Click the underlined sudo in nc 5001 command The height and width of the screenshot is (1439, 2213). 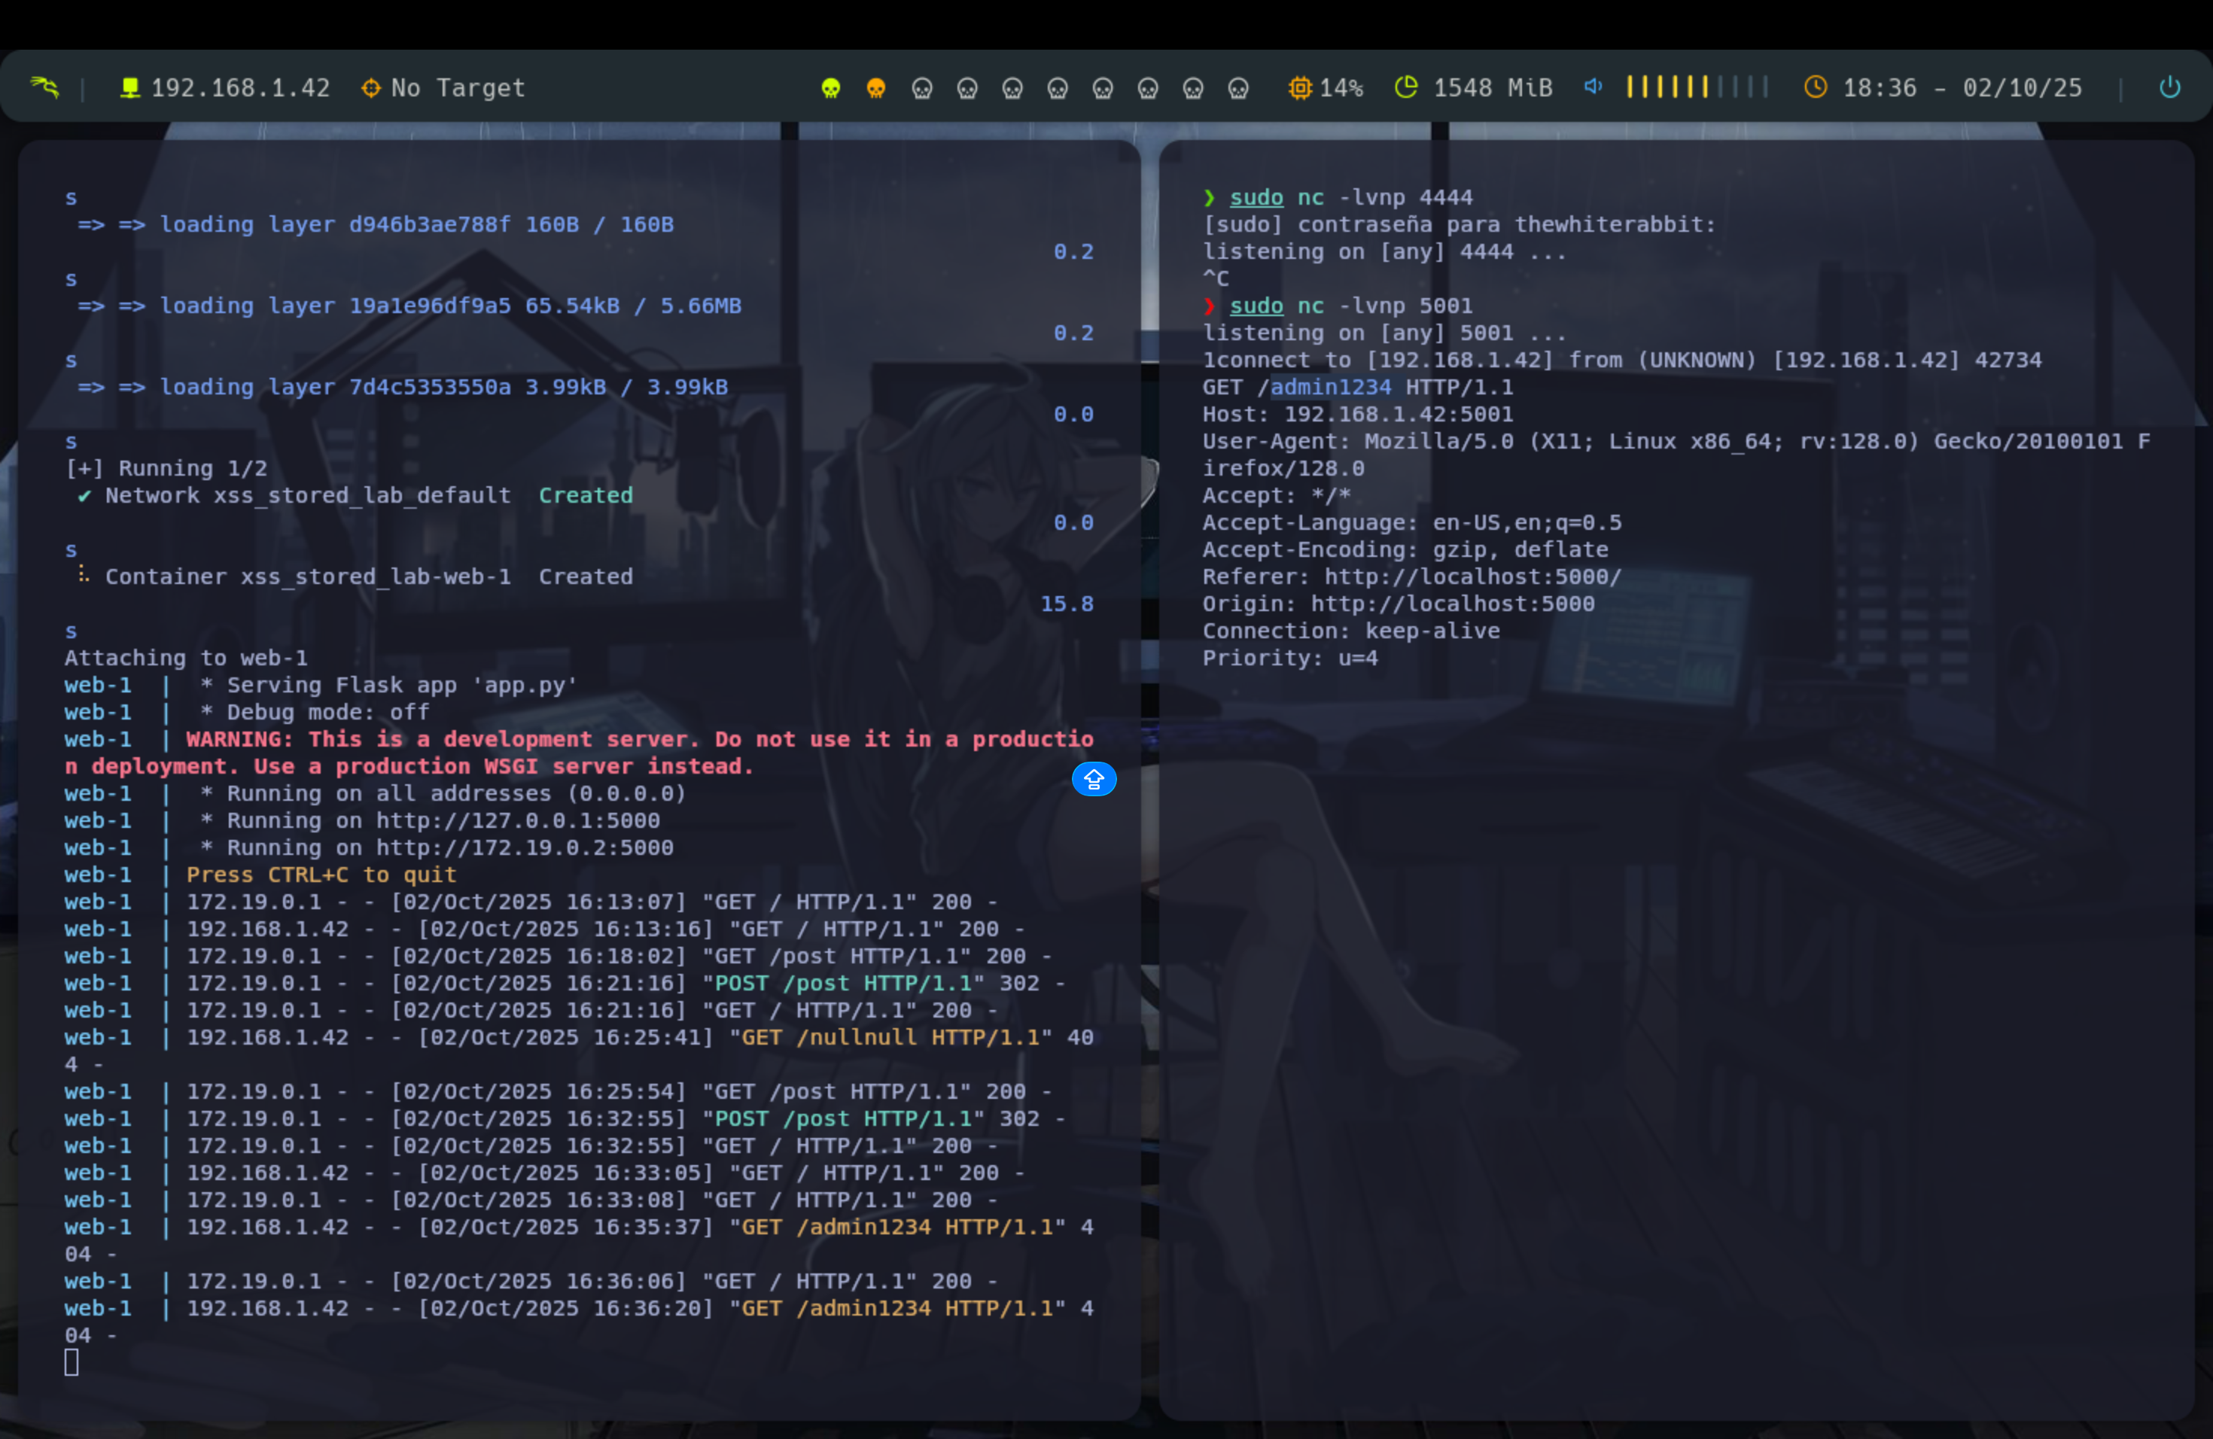(1256, 306)
